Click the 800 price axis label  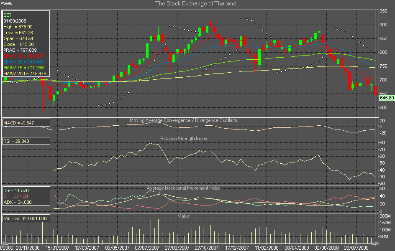(383, 52)
